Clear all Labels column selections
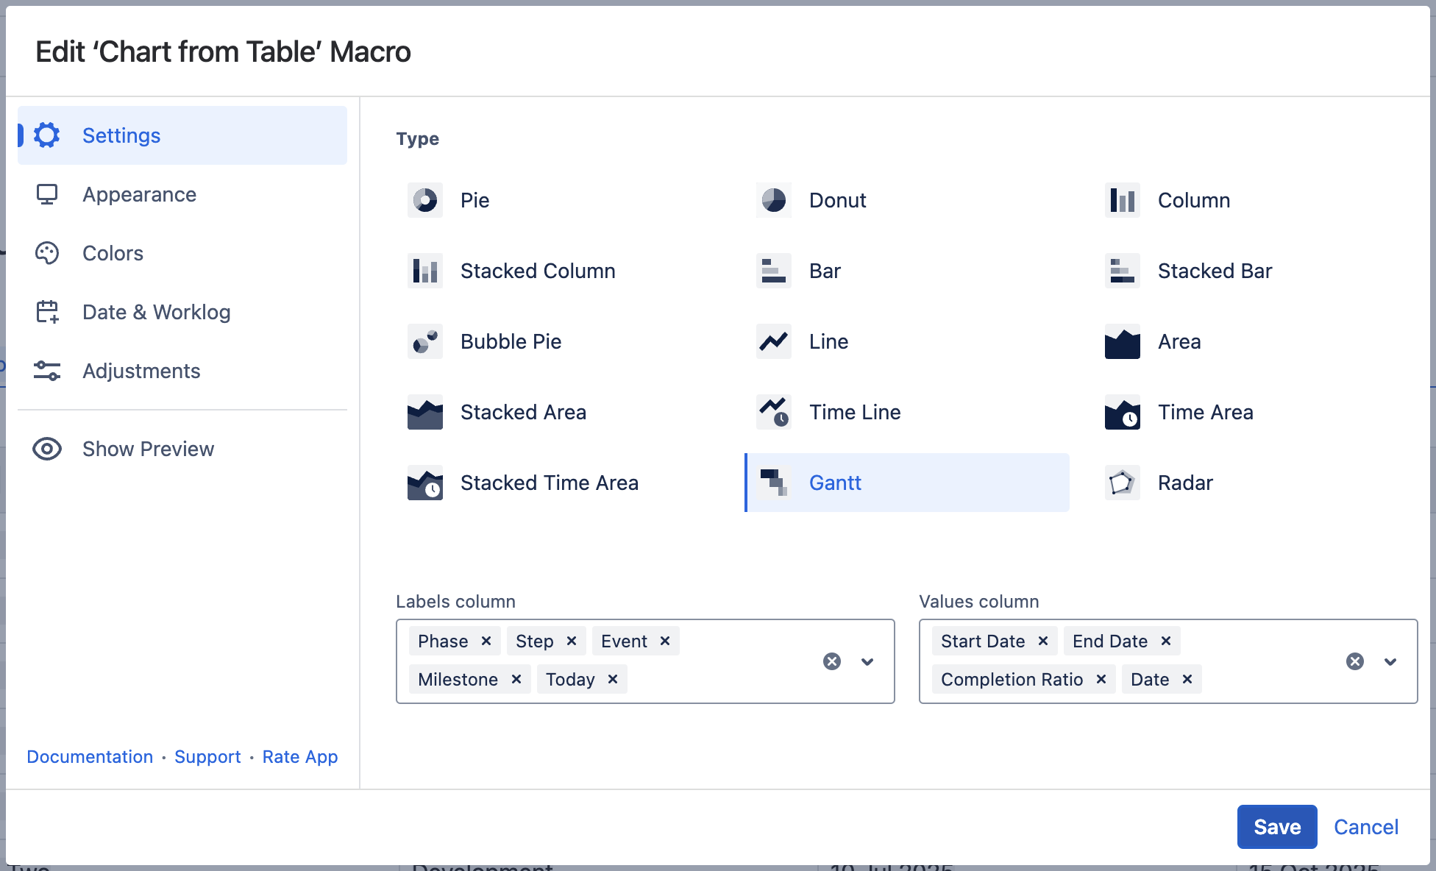1436x871 pixels. click(832, 661)
